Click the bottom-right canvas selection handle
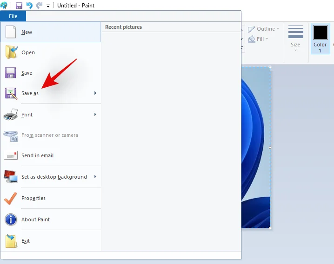The width and height of the screenshot is (334, 264). (x=270, y=228)
